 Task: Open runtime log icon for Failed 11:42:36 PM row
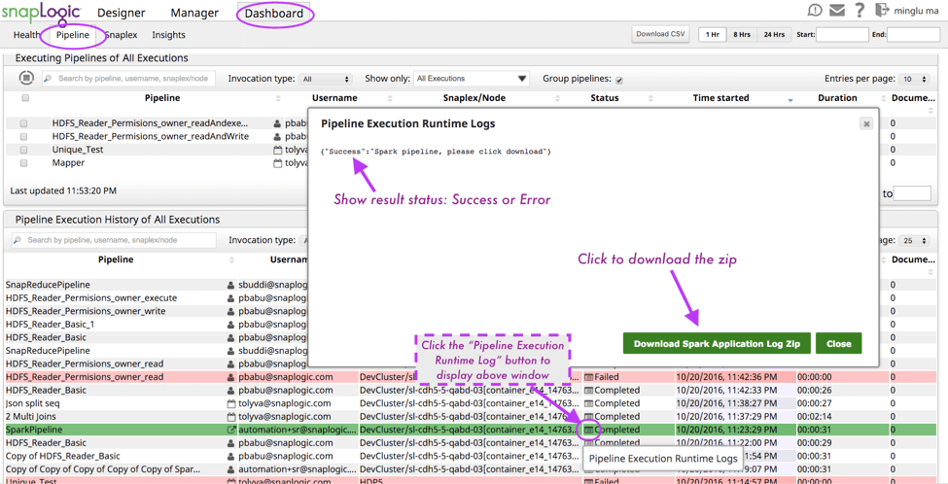click(x=588, y=377)
